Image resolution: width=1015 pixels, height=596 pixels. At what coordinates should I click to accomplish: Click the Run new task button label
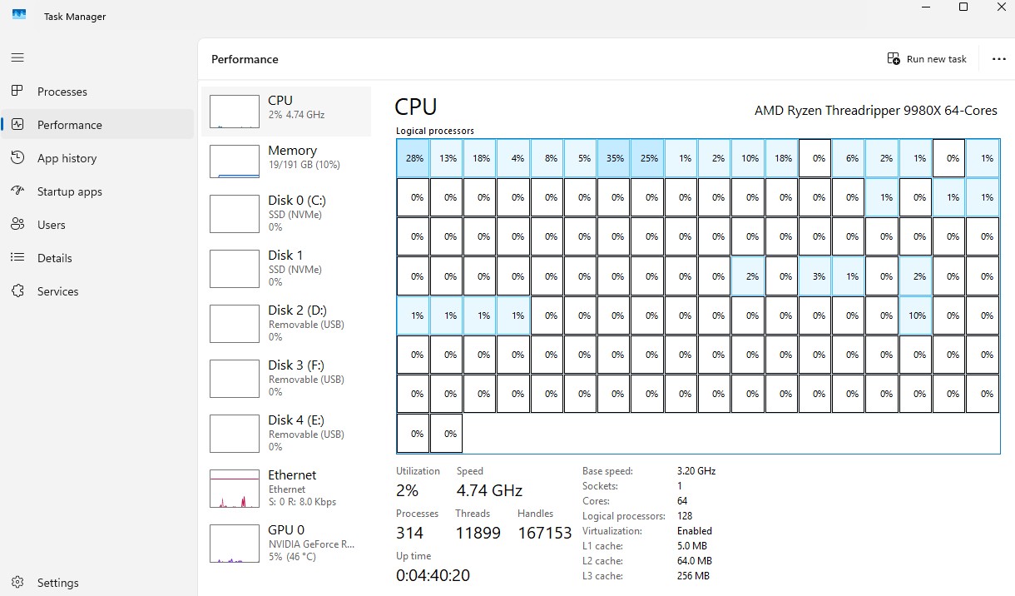pos(937,59)
